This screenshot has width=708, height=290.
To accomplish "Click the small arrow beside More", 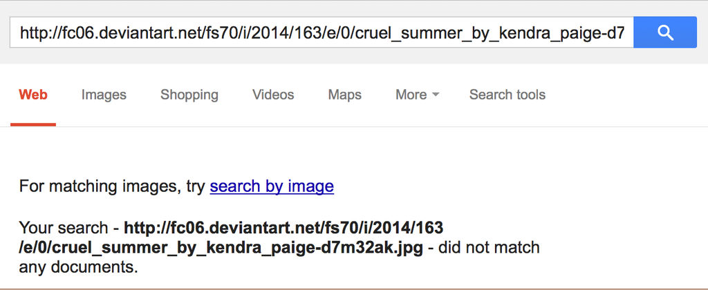I will click(x=436, y=95).
